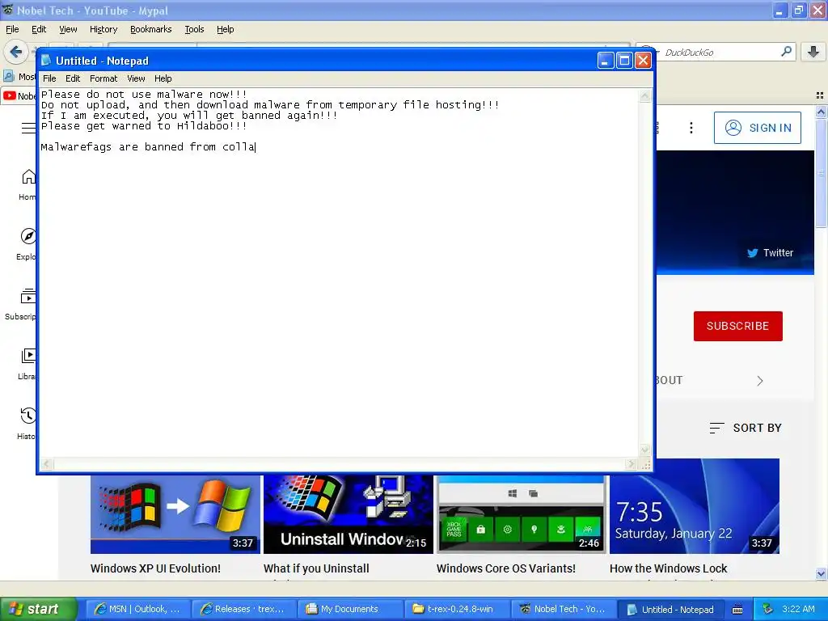
Task: Click 'Windows Core OS Variants!' video title
Action: 506,568
